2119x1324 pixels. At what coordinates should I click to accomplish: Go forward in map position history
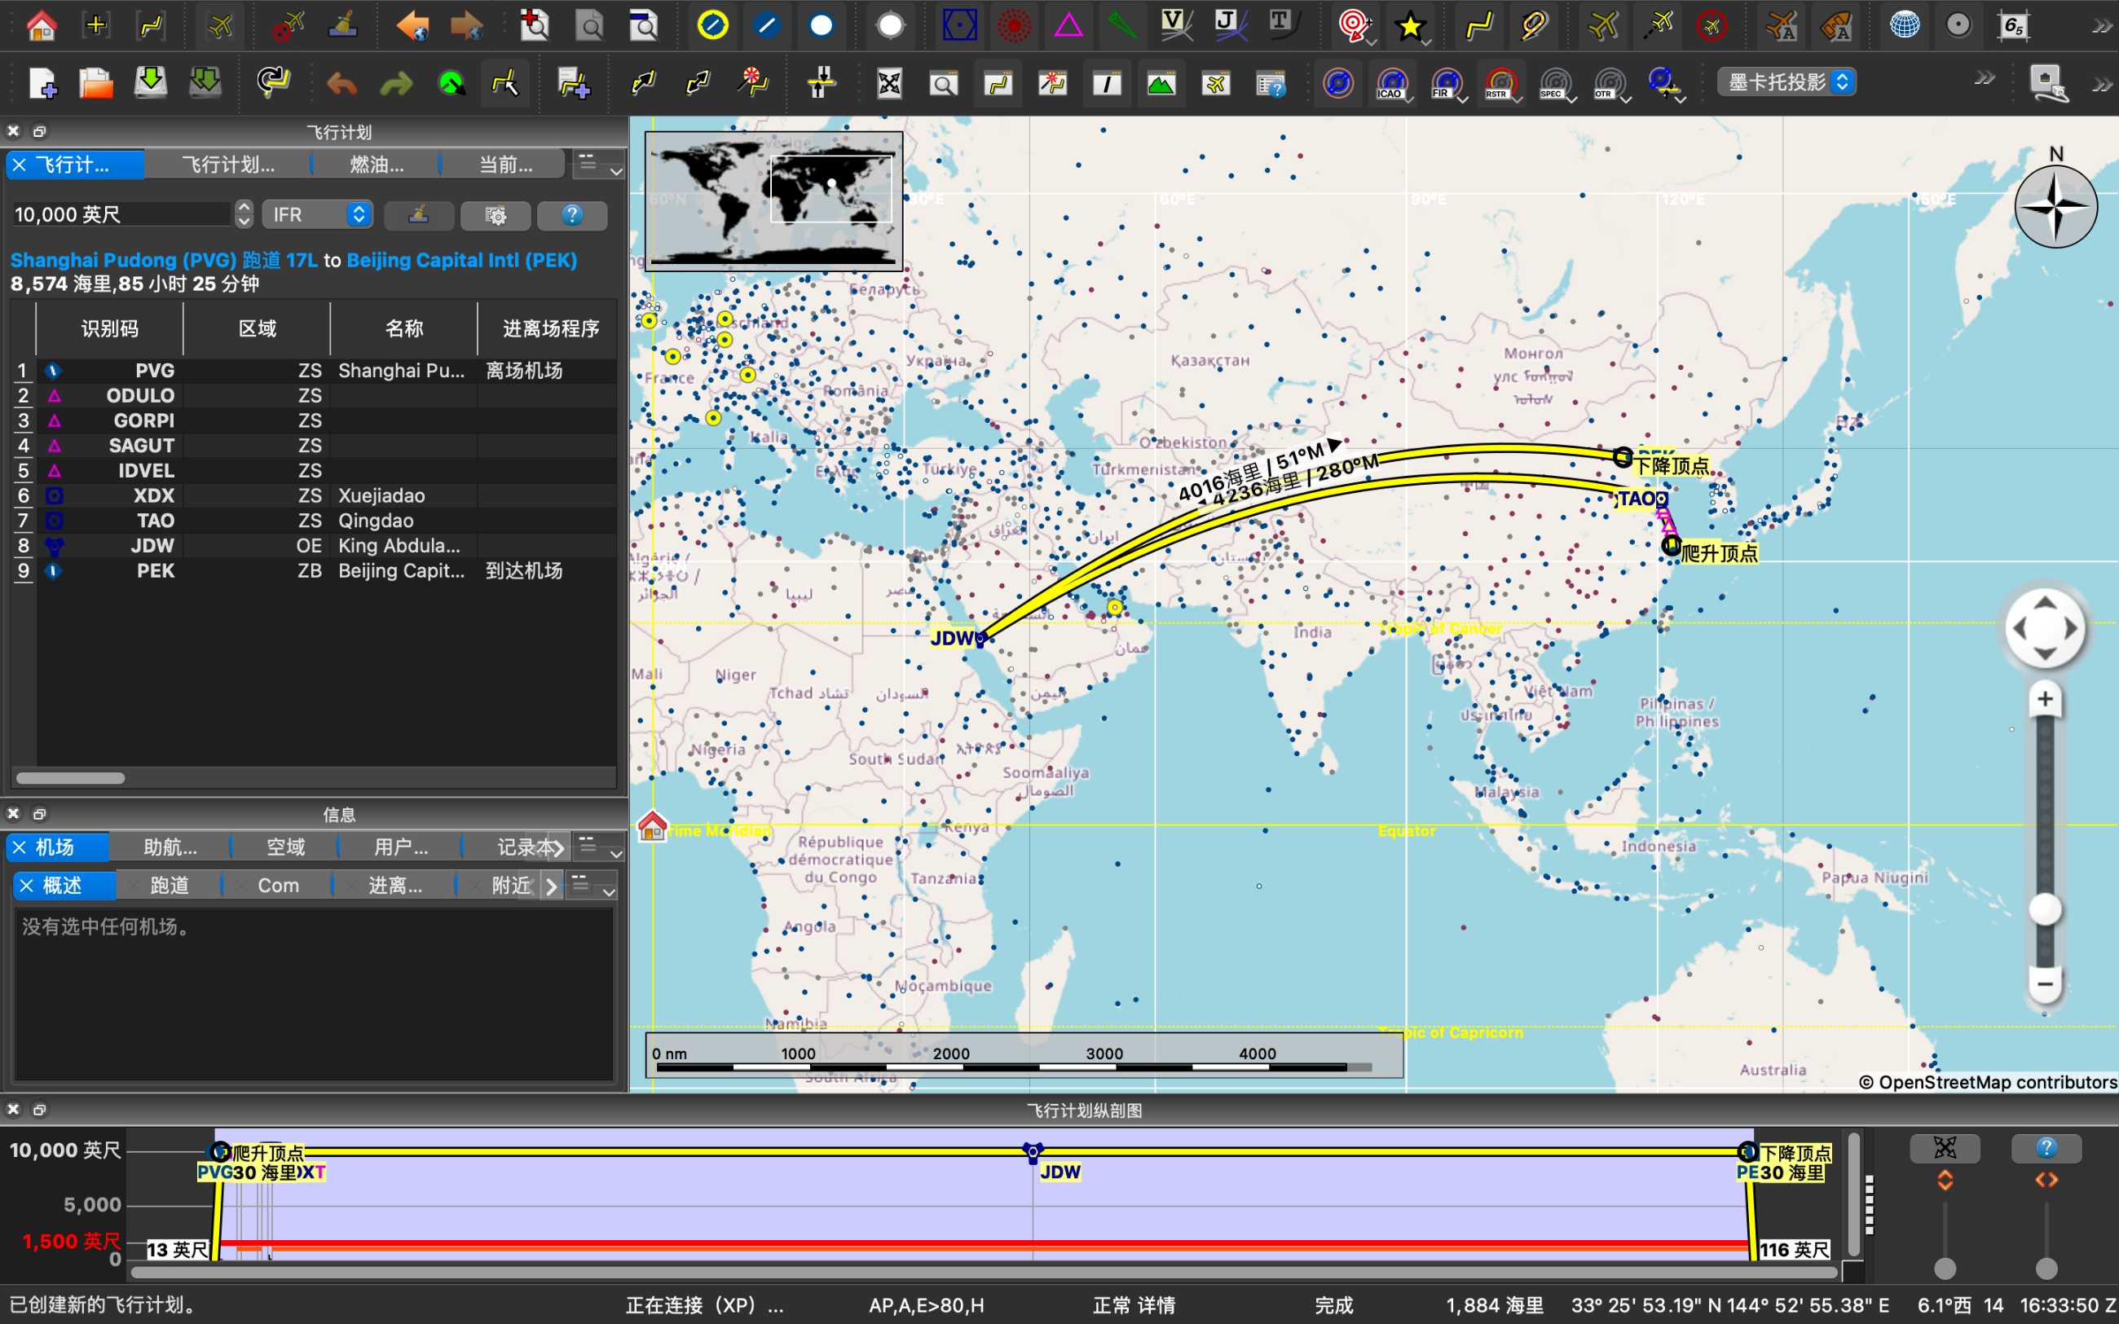[466, 26]
